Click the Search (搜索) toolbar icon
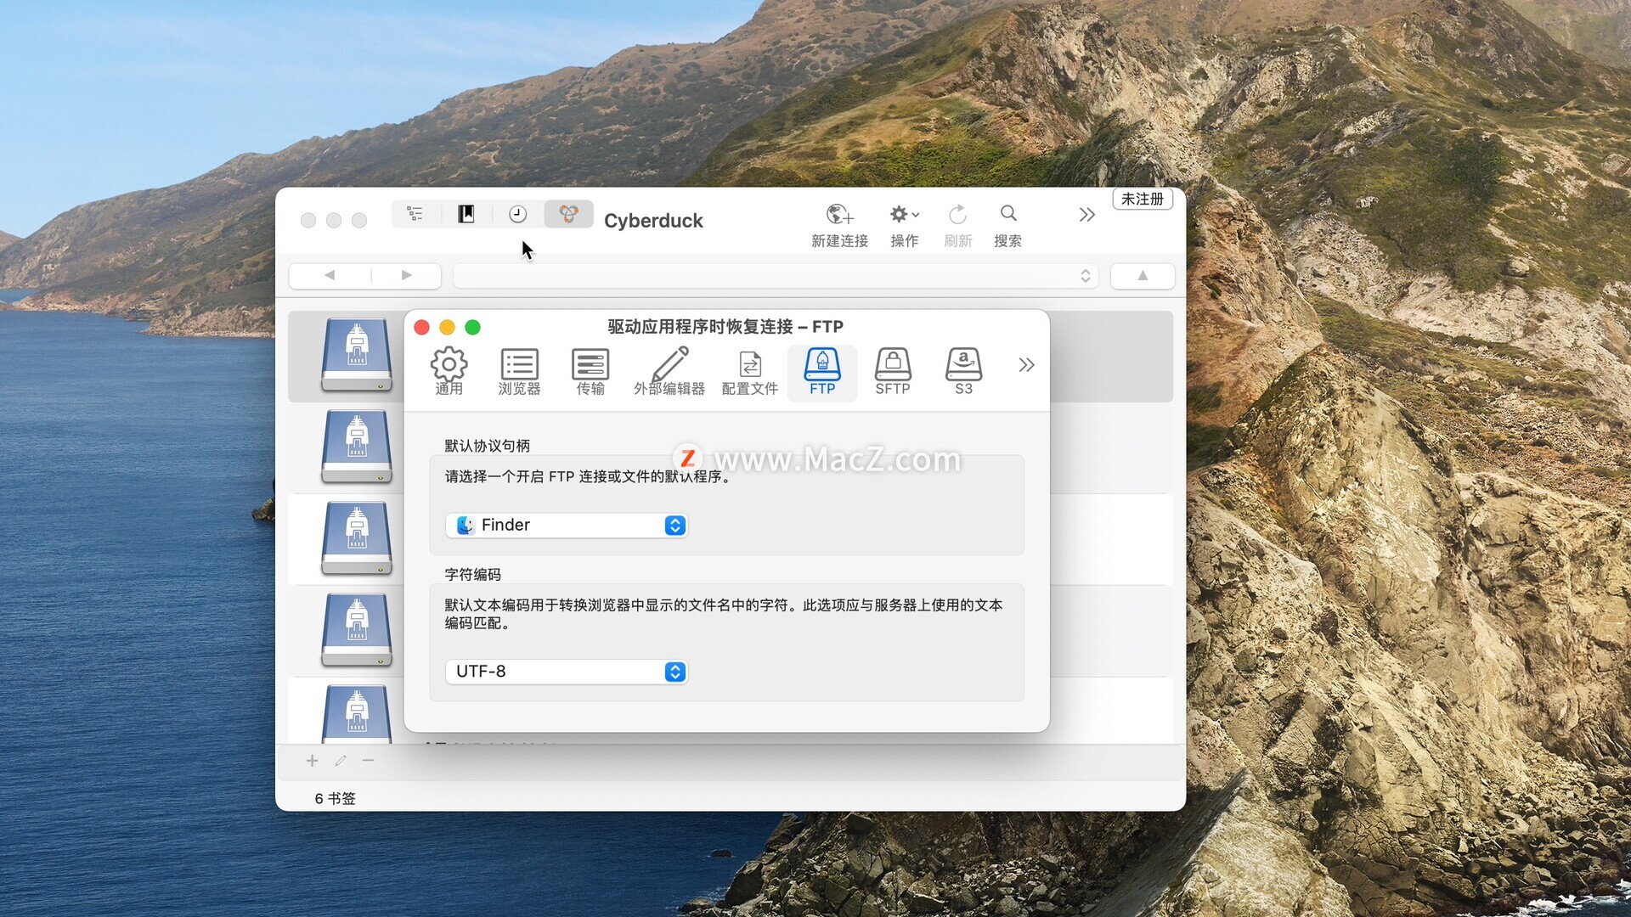 [1008, 214]
